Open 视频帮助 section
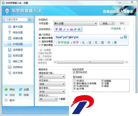 [18, 67]
